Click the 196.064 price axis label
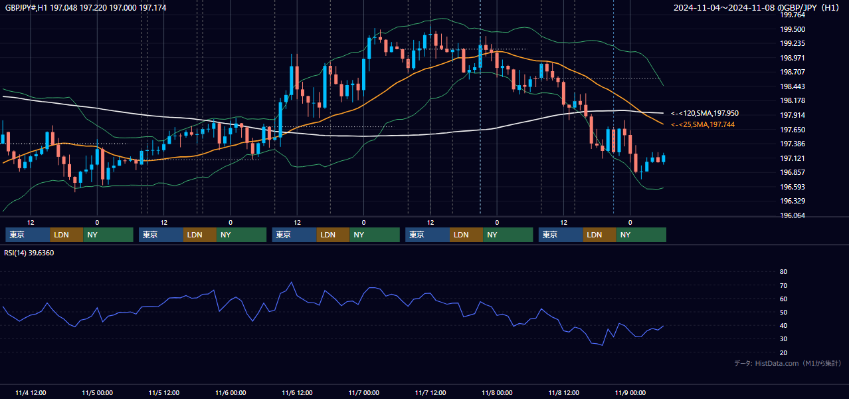Viewport: 849px width, 399px height. pos(793,215)
